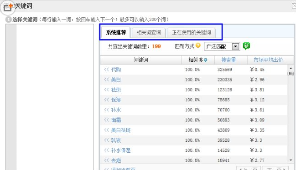Click the price ¥2.96 cell for 美白
This screenshot has width=296, height=170.
click(x=257, y=80)
